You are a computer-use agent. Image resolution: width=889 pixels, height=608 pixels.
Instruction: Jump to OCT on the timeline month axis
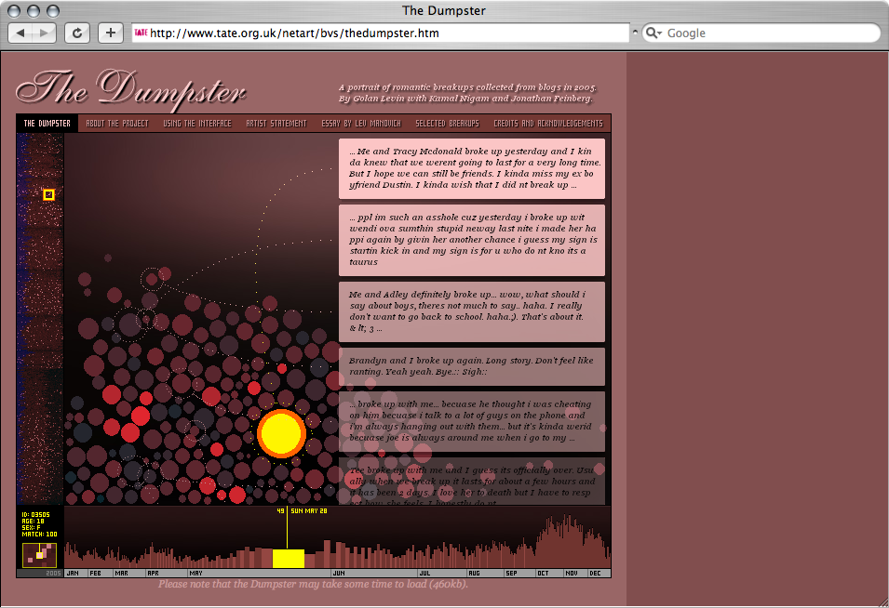click(x=544, y=573)
